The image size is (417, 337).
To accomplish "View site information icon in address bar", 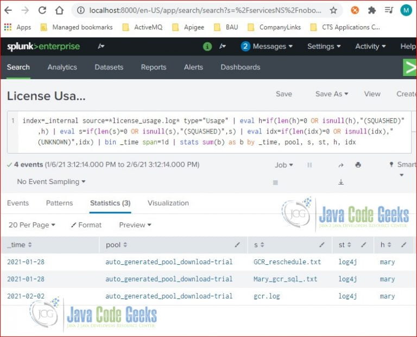I will (x=80, y=10).
